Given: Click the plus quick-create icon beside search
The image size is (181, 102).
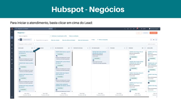Looking at the screenshot, I should [55, 29].
